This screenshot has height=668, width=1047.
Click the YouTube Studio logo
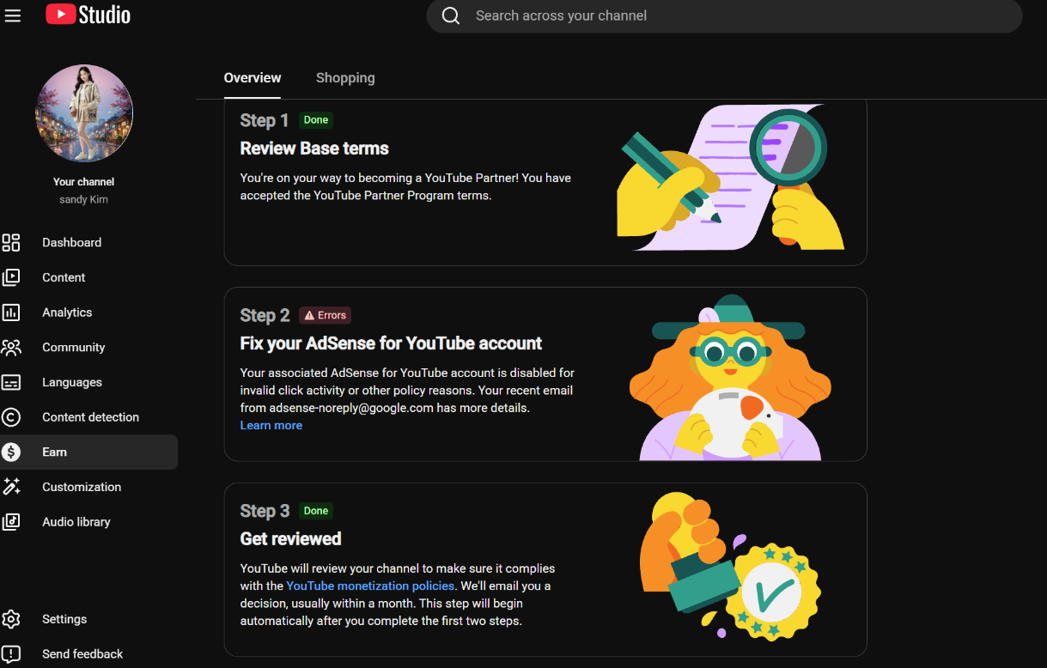(x=88, y=15)
